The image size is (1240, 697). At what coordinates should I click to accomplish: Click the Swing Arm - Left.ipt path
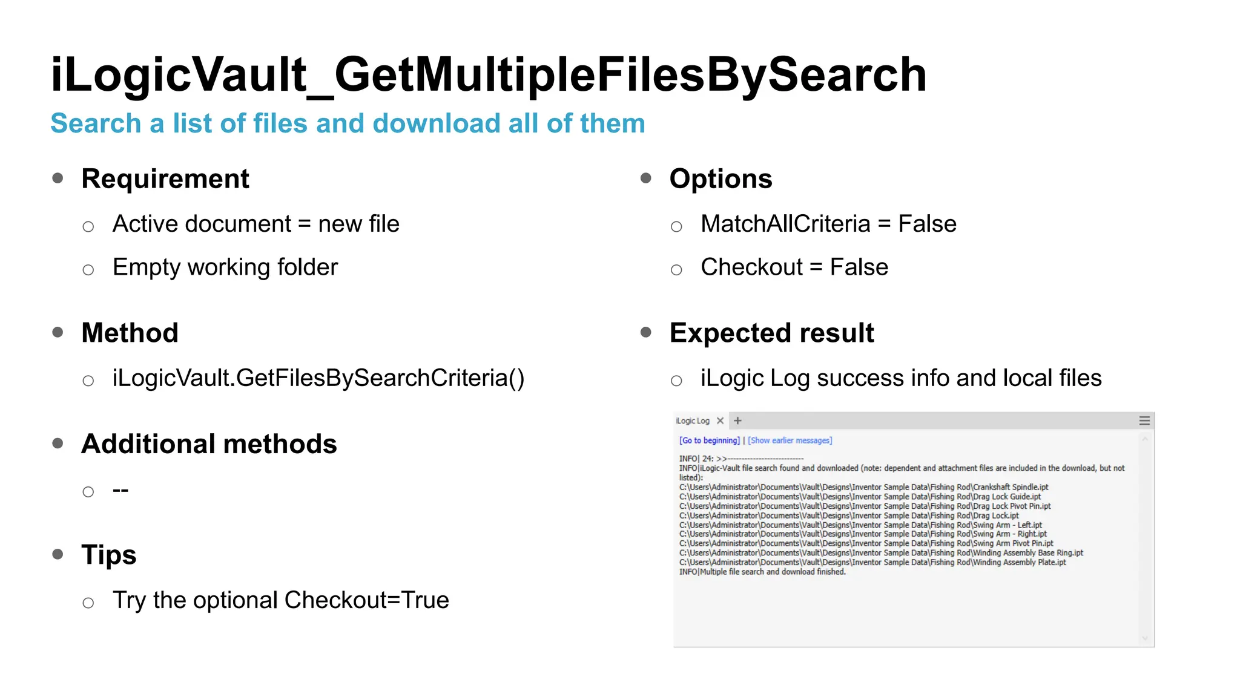[x=860, y=525]
